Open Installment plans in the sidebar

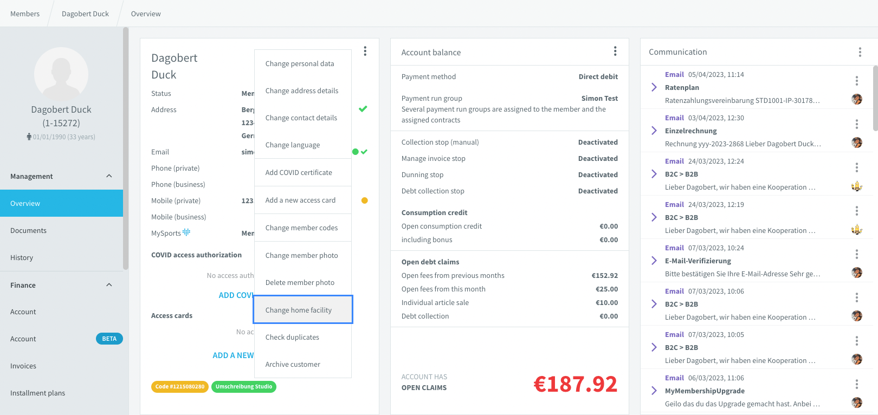click(61, 393)
